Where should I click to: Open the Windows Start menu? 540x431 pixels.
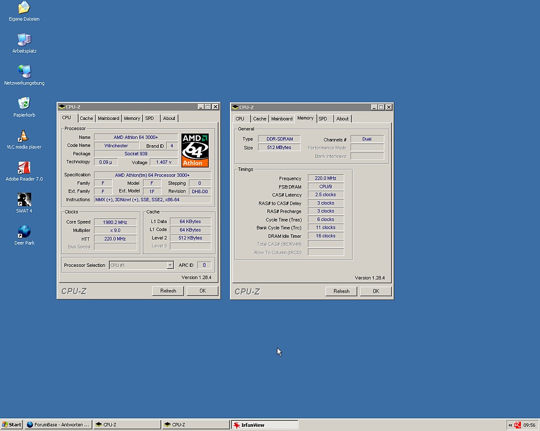pyautogui.click(x=12, y=425)
